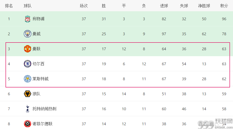The image size is (233, 129).
Task: Sort by the 积分 column header
Action: (x=224, y=6)
